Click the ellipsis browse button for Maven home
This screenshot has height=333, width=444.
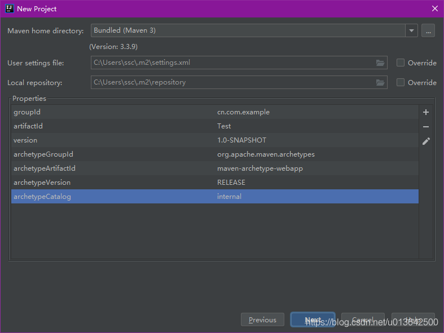(428, 30)
